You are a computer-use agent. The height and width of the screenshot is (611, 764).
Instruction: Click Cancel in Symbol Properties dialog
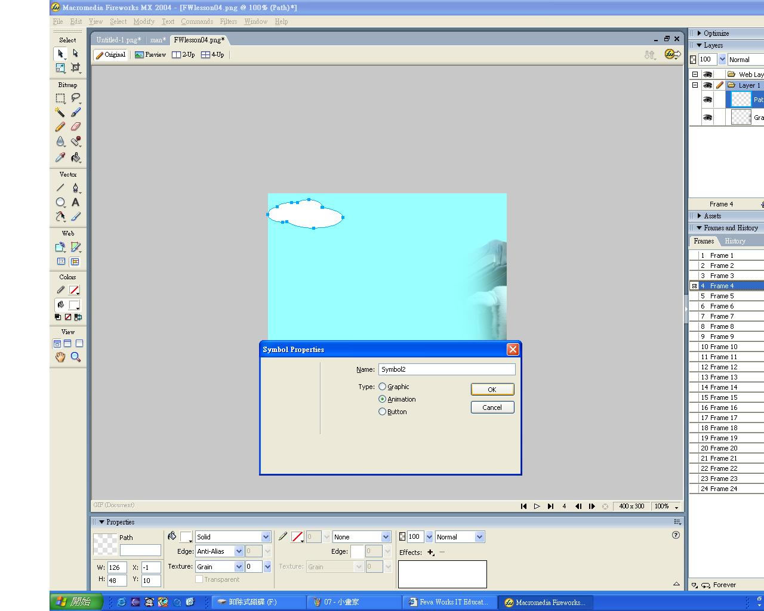[x=492, y=408]
